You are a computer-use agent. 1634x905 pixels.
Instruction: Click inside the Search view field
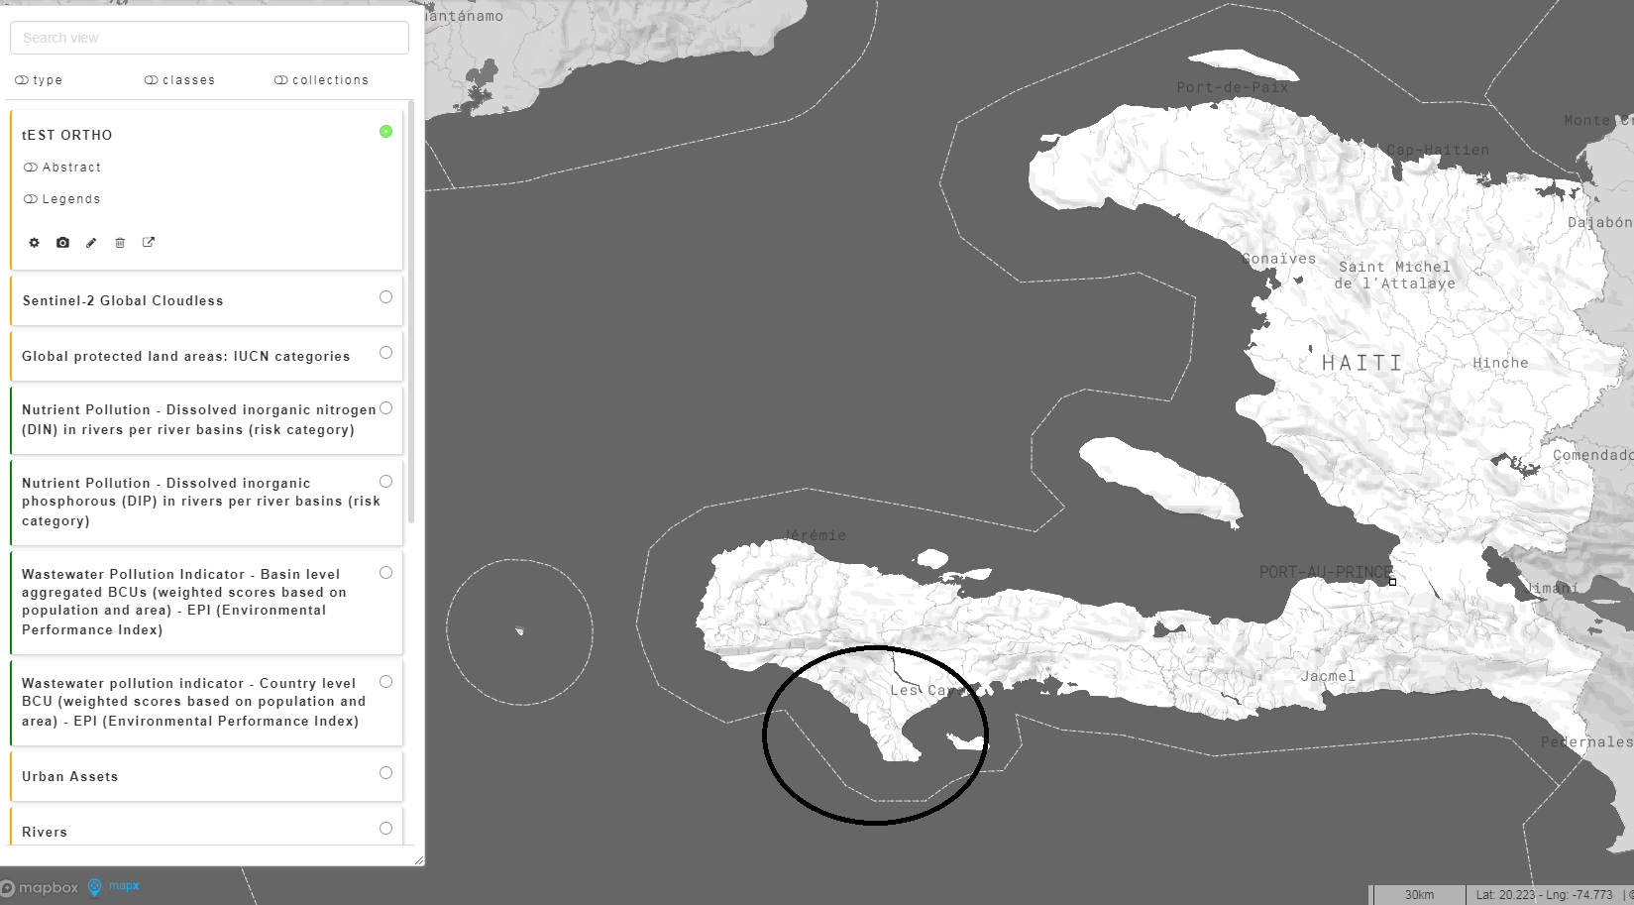(x=208, y=37)
